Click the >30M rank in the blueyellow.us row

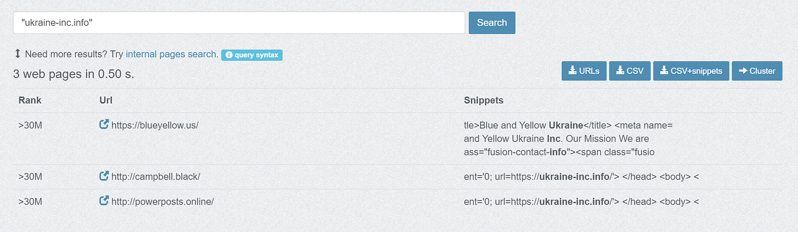[x=30, y=125]
